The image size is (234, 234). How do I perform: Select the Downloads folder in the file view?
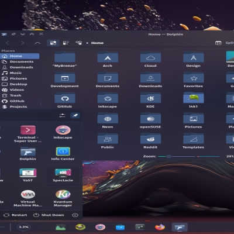pyautogui.click(x=150, y=80)
